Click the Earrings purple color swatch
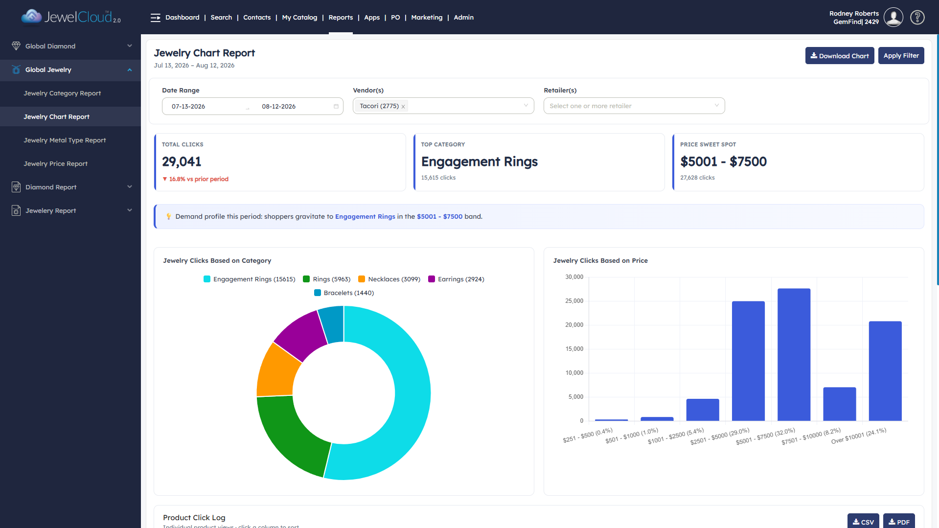 [432, 279]
